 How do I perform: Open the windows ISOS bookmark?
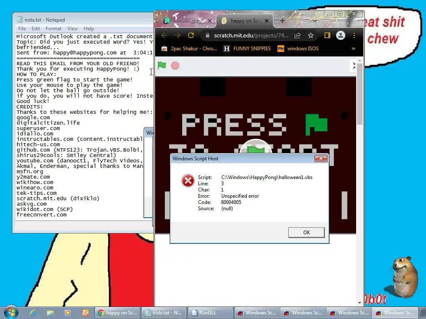(298, 49)
